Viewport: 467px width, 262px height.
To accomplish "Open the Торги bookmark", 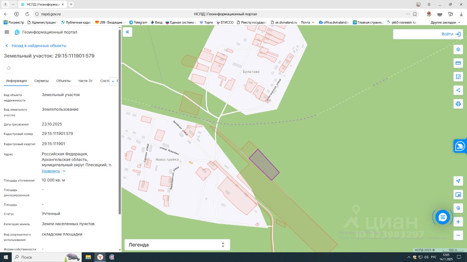I will (206, 23).
